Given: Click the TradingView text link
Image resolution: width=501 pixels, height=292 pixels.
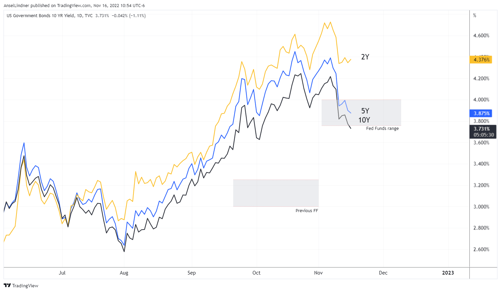Looking at the screenshot, I should [x=25, y=286].
